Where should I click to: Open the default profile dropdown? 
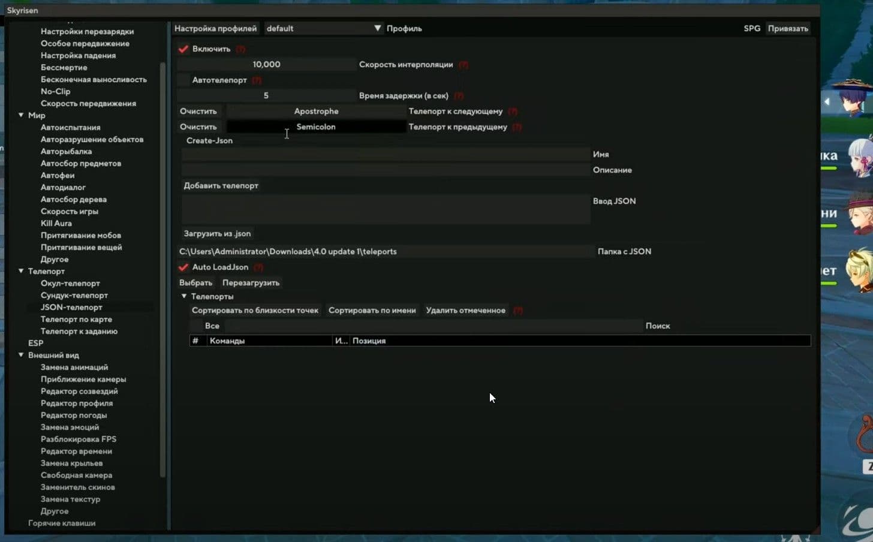point(324,28)
